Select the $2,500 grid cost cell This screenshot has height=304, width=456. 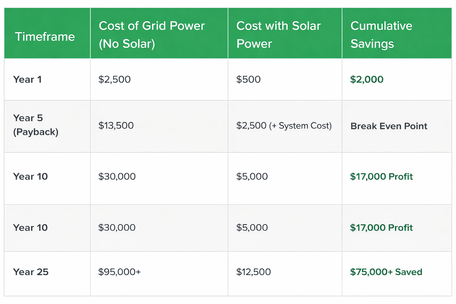point(114,80)
